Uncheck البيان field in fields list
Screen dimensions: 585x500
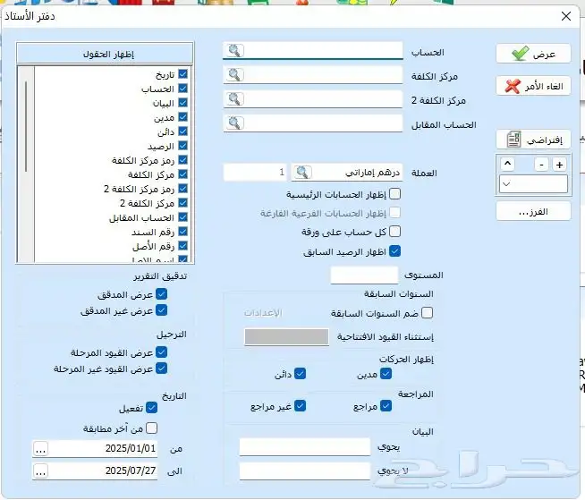pyautogui.click(x=182, y=103)
